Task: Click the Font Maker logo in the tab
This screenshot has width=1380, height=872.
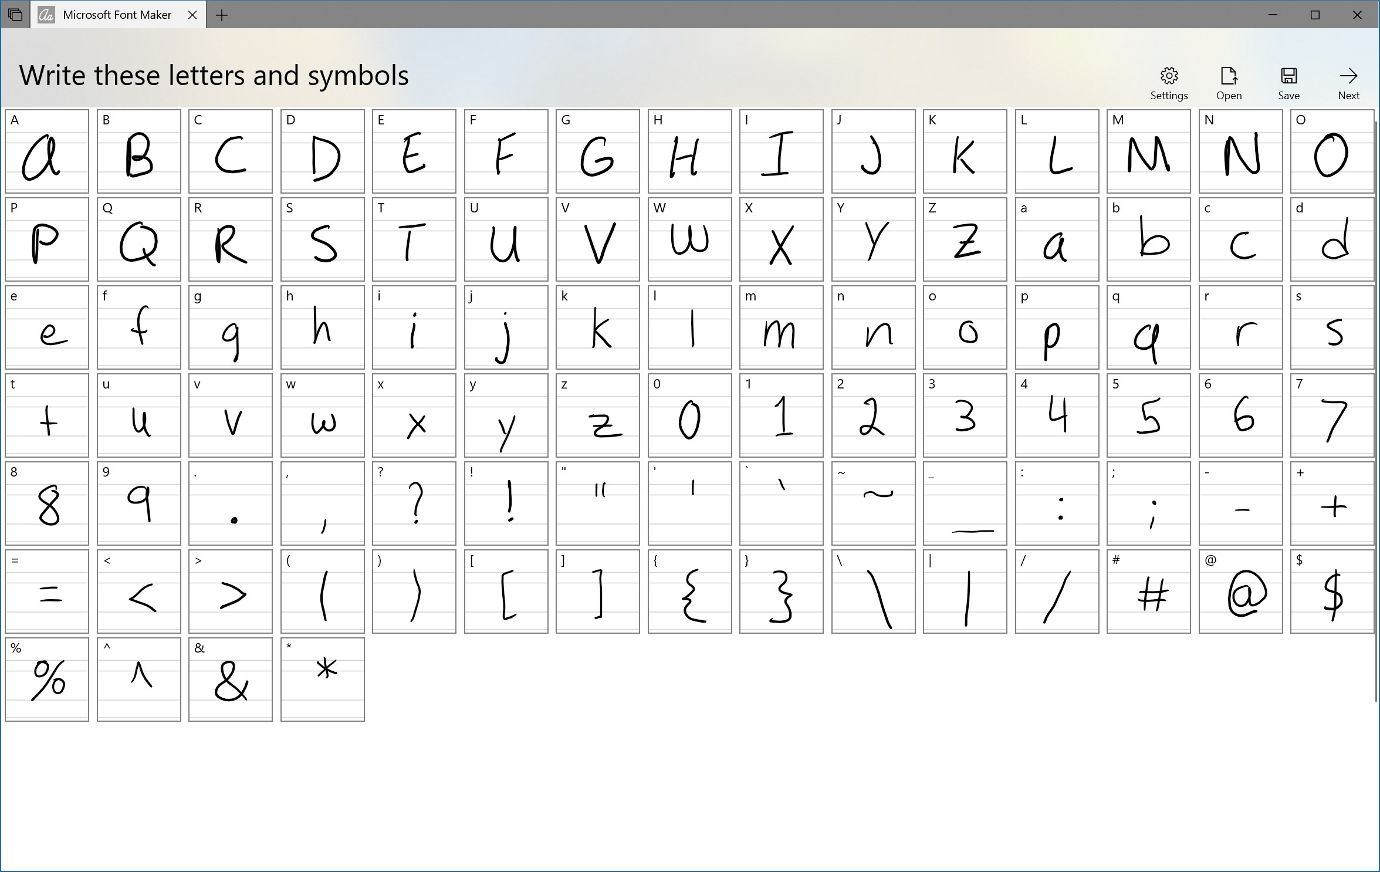Action: coord(47,14)
